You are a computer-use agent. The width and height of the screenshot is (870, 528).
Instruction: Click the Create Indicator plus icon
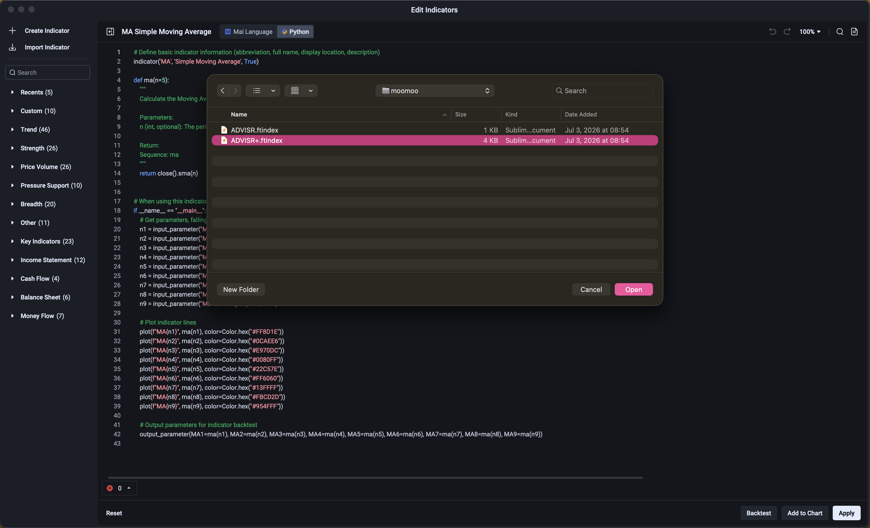(12, 31)
